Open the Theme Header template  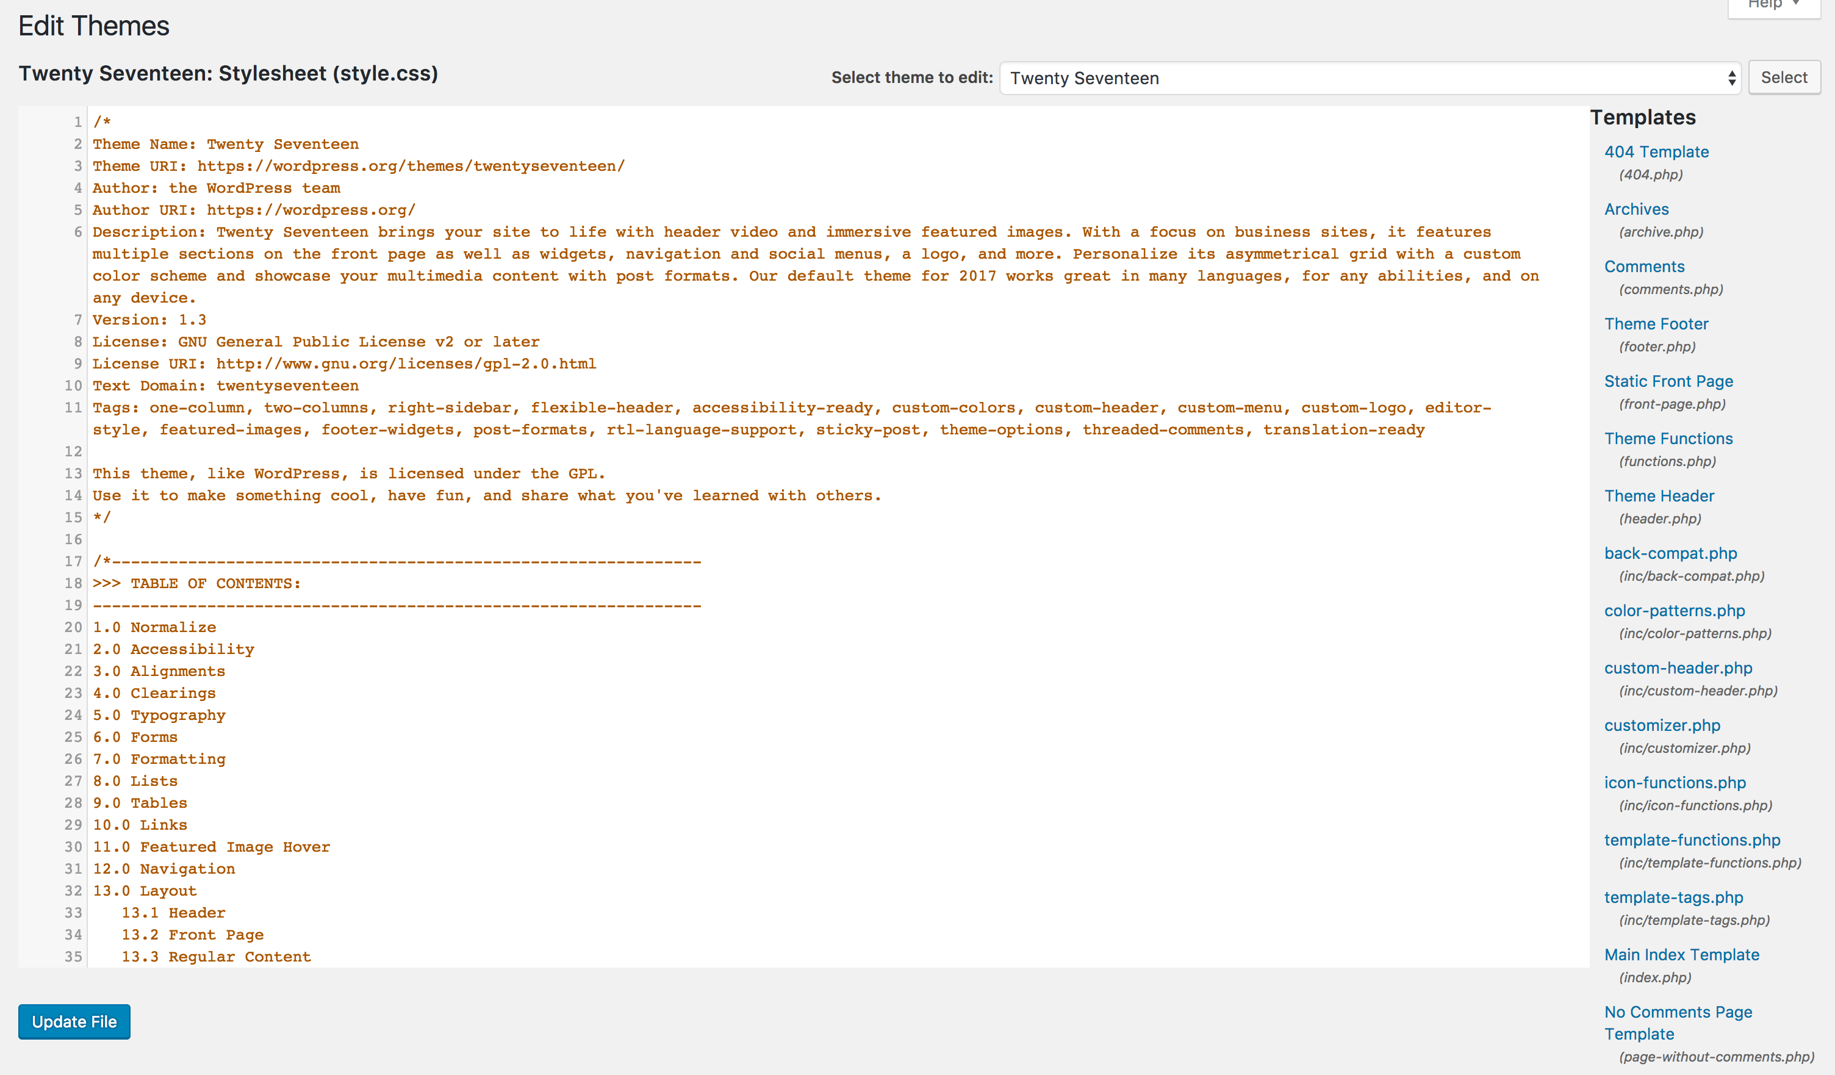(1659, 496)
